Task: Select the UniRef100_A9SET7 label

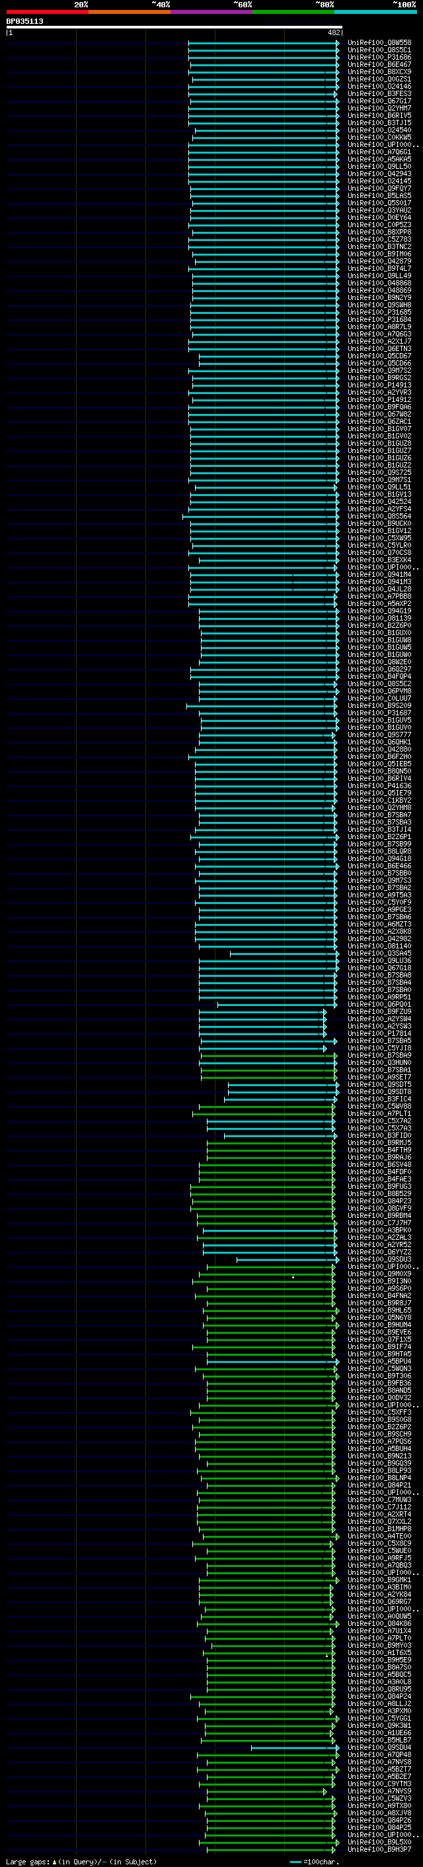Action: (379, 1078)
